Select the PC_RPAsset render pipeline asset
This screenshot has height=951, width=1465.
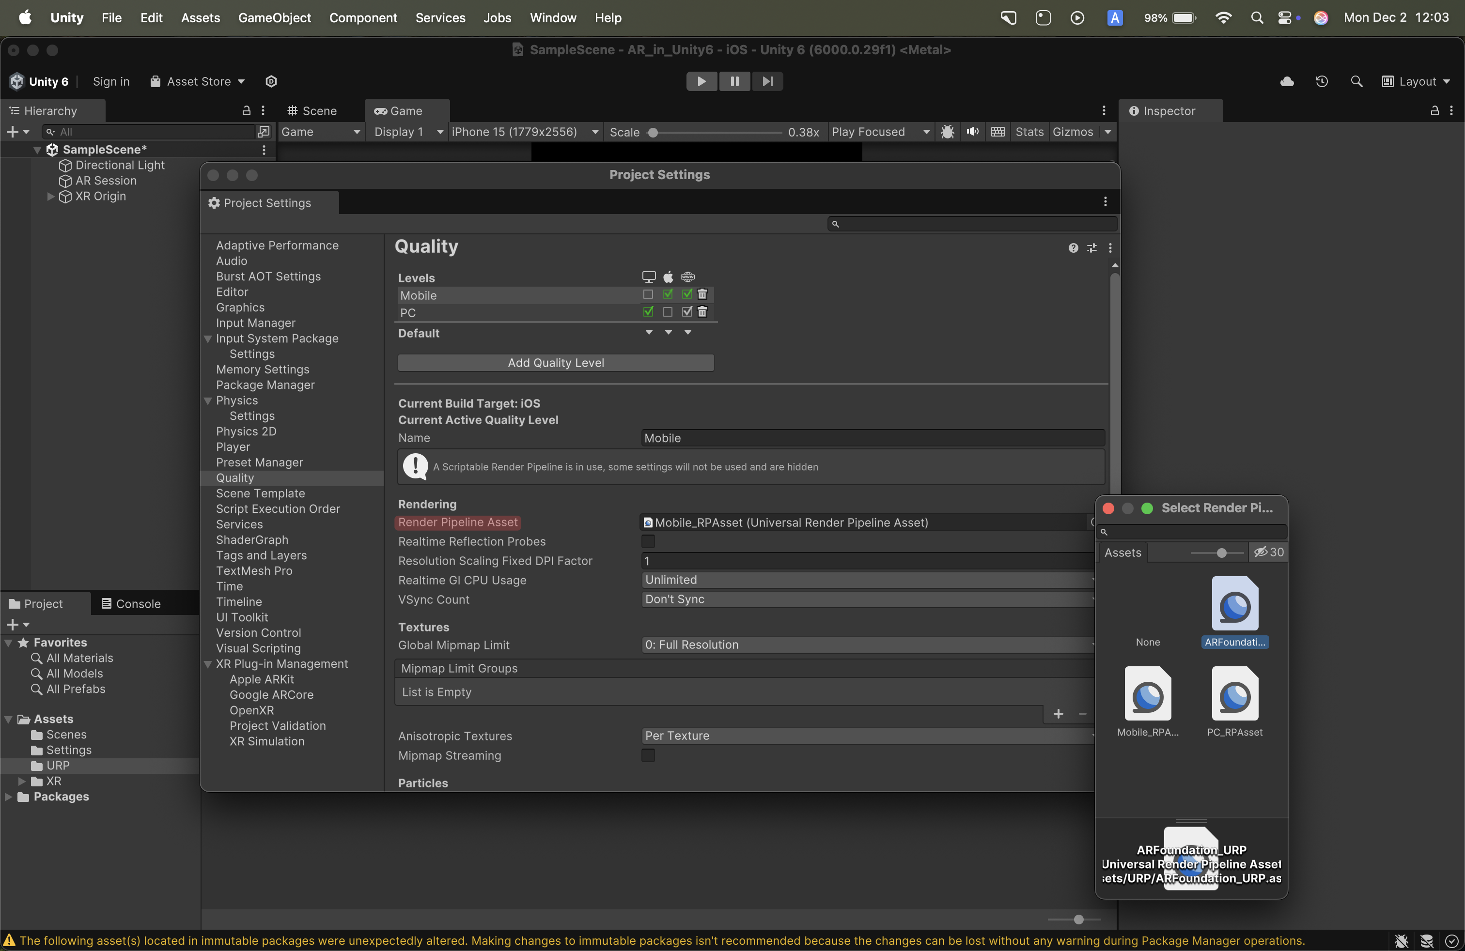click(x=1234, y=694)
